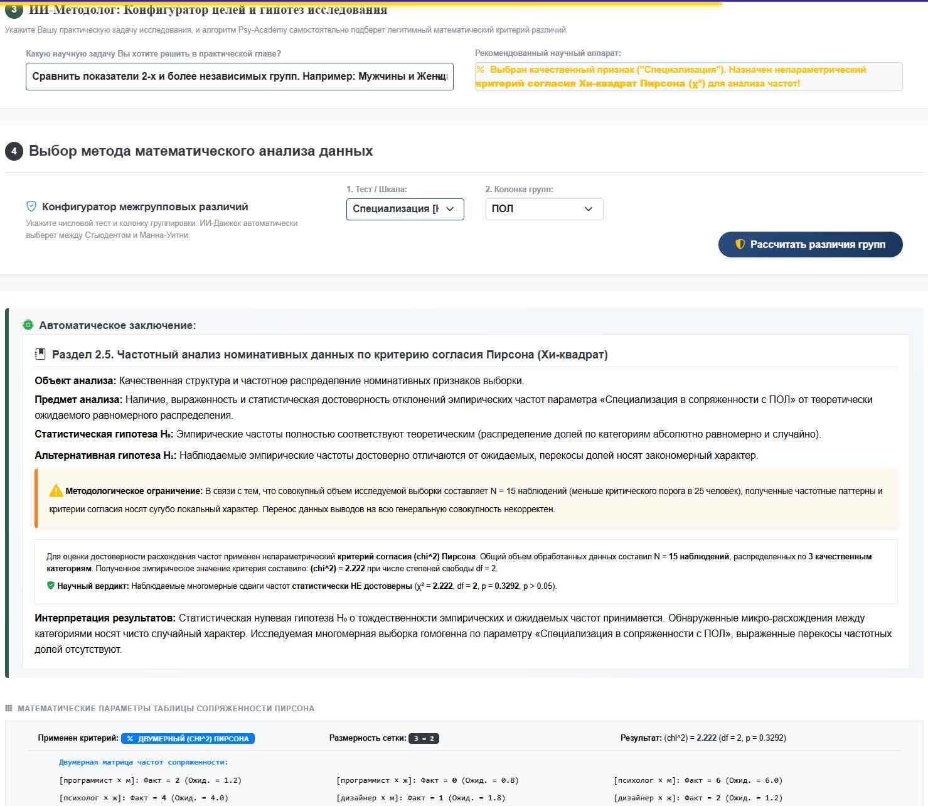The image size is (928, 806).
Task: Click the recommended scientific apparatus message box
Action: [688, 77]
